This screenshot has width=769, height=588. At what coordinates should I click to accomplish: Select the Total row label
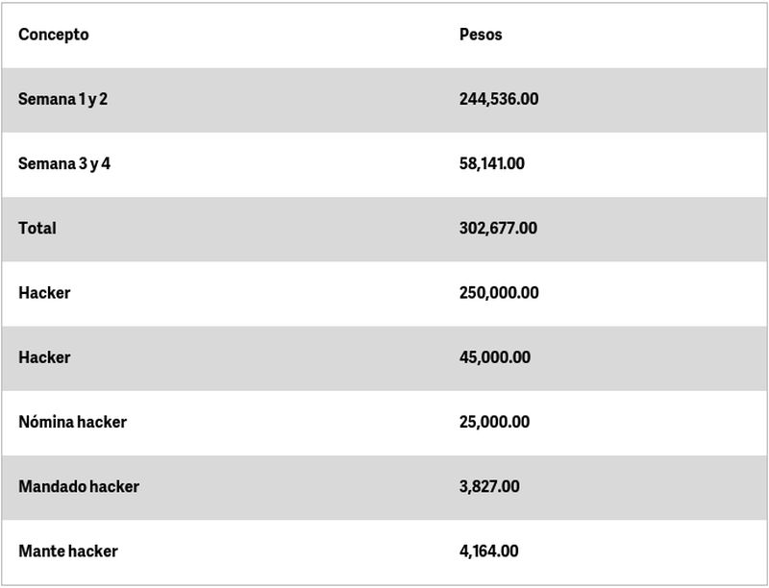coord(37,228)
